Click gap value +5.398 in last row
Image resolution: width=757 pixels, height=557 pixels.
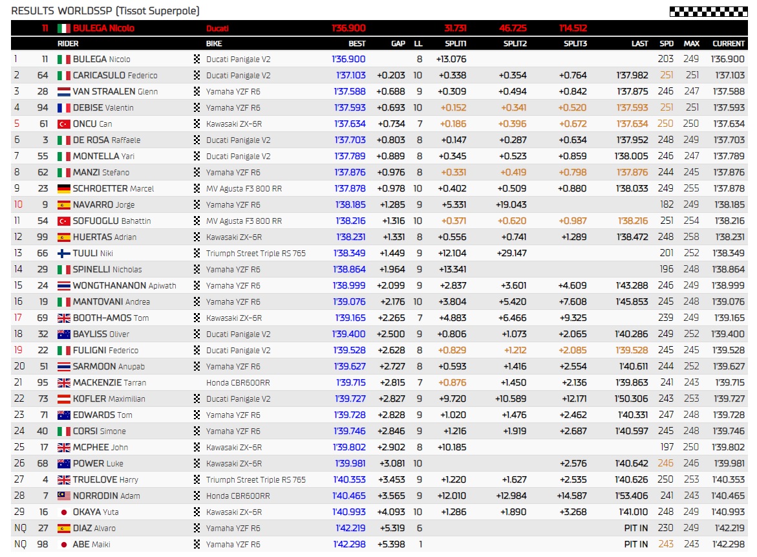point(392,545)
